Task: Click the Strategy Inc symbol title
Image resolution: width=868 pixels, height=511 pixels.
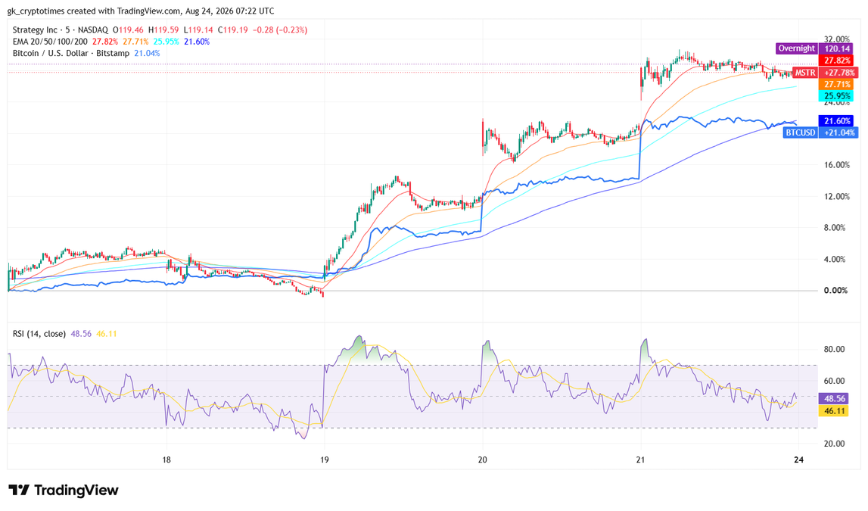Action: (34, 30)
